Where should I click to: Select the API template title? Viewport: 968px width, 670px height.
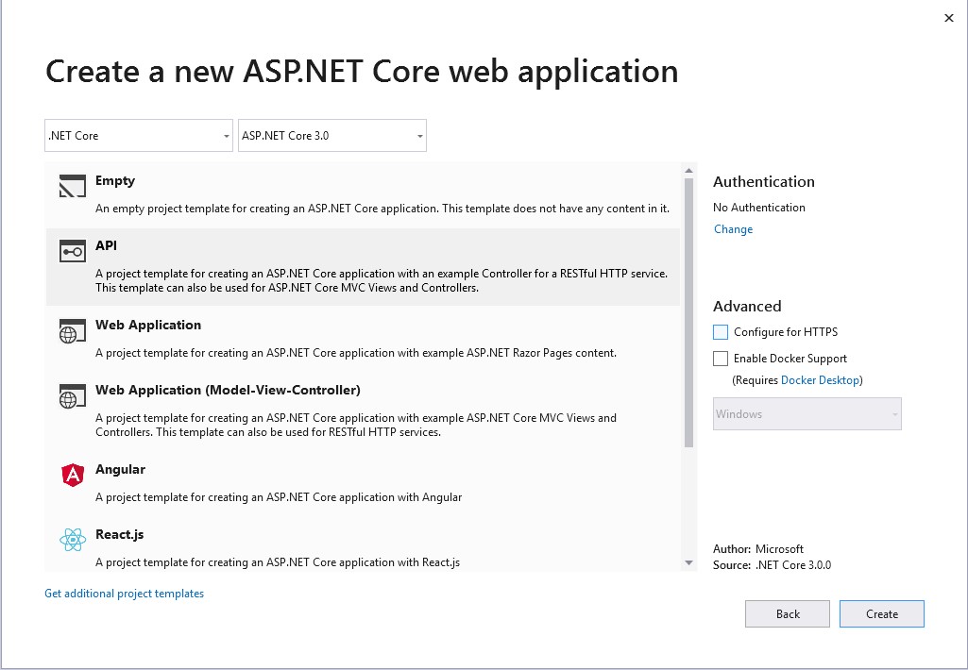(x=106, y=245)
